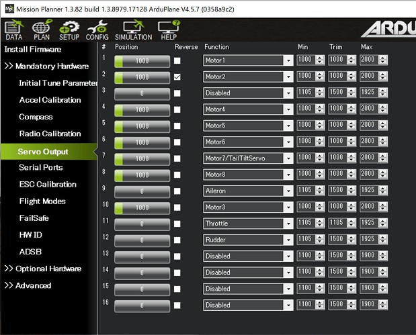Increase Trim value for servo 1
Screen dimensions: 416x335
click(x=351, y=58)
